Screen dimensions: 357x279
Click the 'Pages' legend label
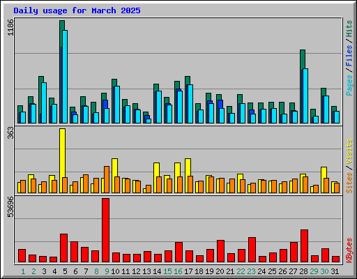coord(349,85)
